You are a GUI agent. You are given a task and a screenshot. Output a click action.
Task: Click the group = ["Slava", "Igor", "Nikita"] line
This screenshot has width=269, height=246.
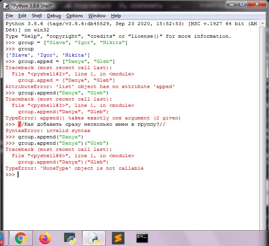pos(67,42)
